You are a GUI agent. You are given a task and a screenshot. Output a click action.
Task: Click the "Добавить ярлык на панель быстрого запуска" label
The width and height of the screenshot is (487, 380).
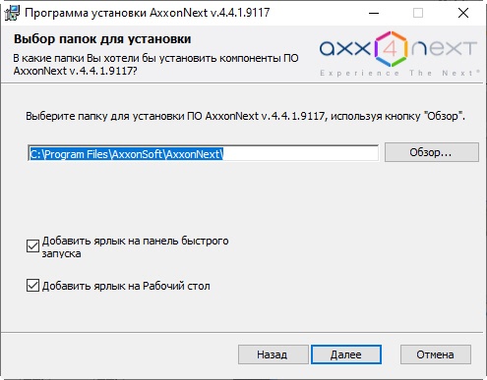click(x=135, y=246)
